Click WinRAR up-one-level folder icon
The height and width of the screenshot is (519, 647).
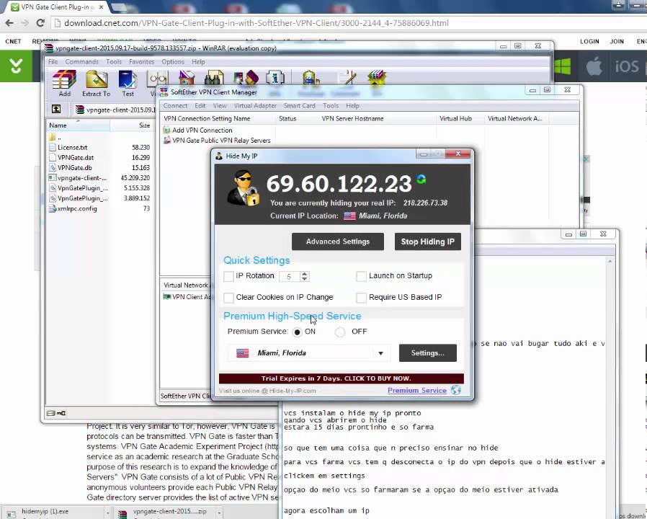pyautogui.click(x=56, y=109)
